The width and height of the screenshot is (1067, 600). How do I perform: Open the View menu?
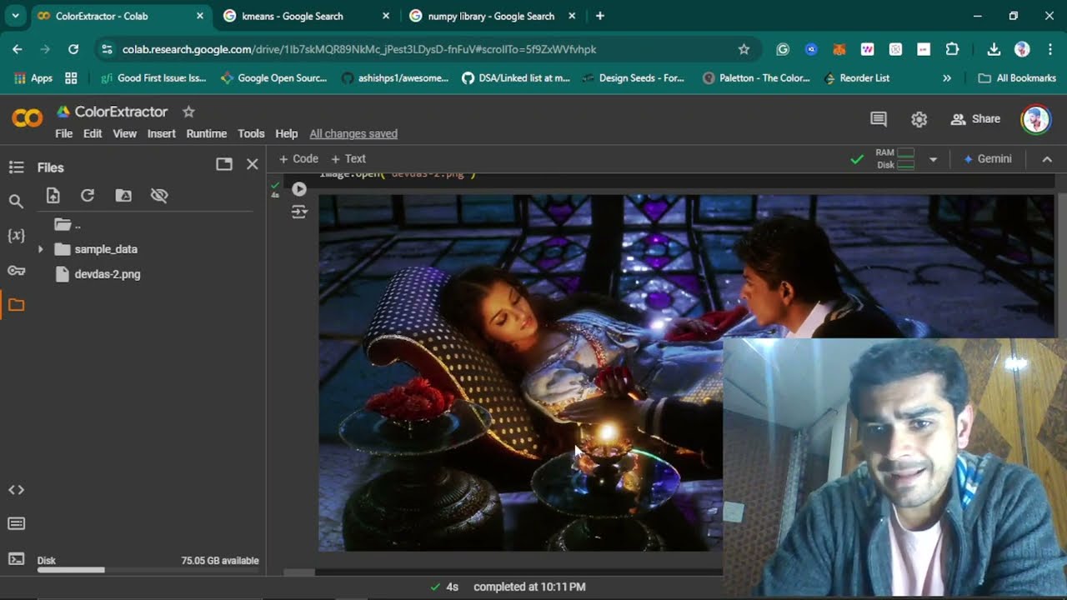(125, 133)
